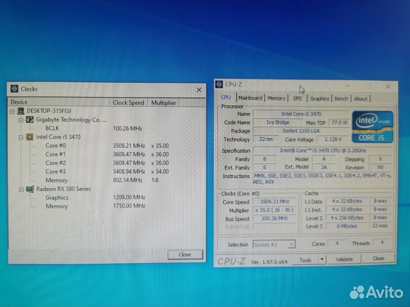Collapse the Gigabyte Technology node
The image size is (410, 307).
tap(21, 121)
